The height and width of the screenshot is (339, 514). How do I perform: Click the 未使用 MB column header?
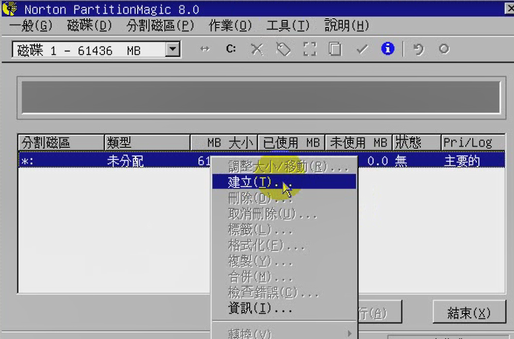coord(359,143)
